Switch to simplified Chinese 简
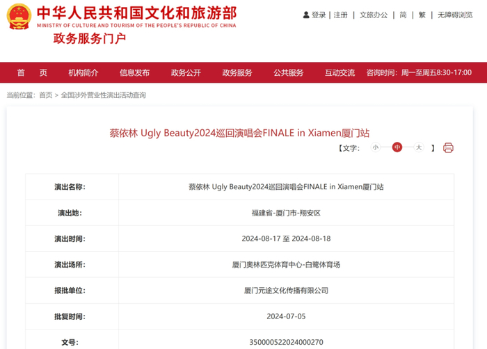Screen dimensions: 487x349 tap(403, 15)
